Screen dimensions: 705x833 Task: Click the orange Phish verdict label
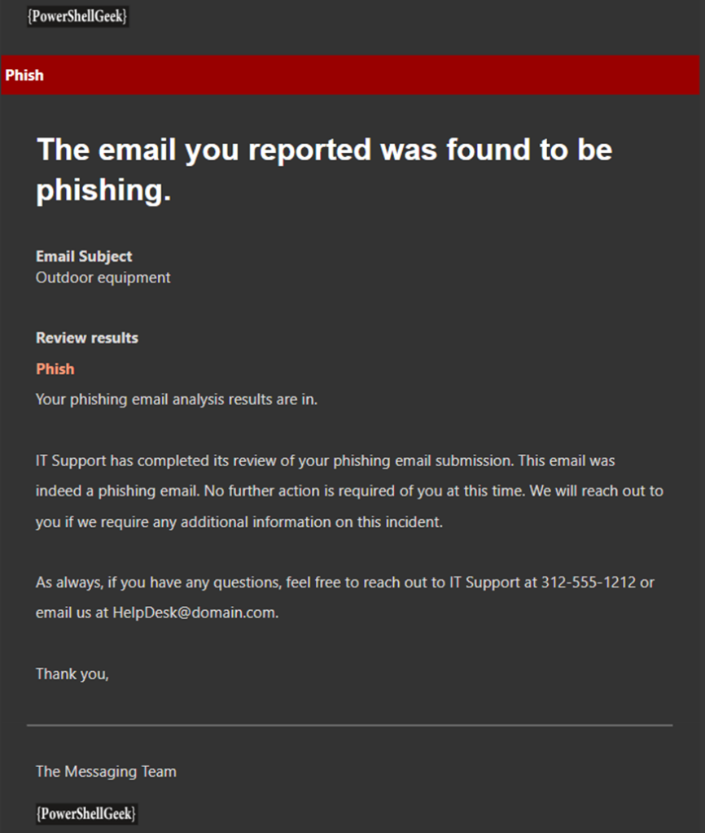click(x=55, y=369)
